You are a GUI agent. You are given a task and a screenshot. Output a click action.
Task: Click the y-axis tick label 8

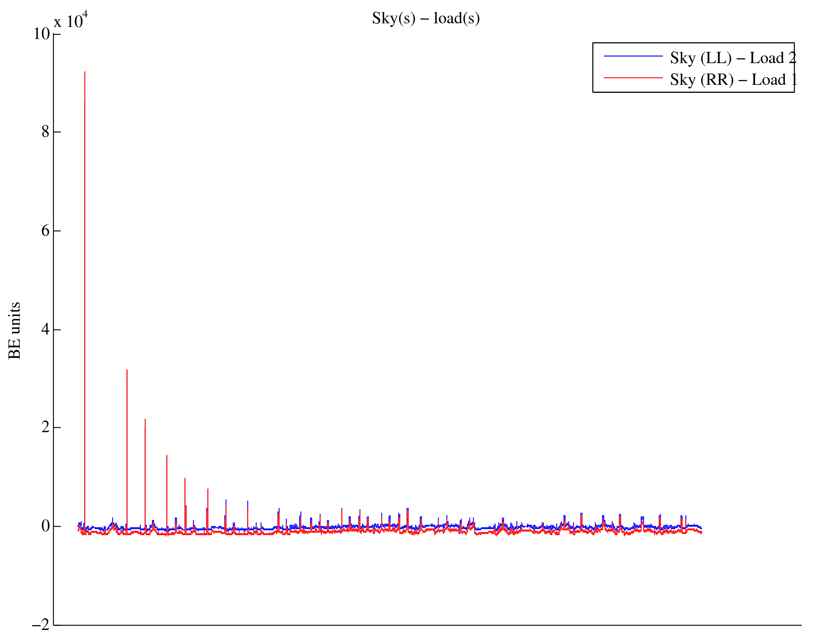(45, 132)
